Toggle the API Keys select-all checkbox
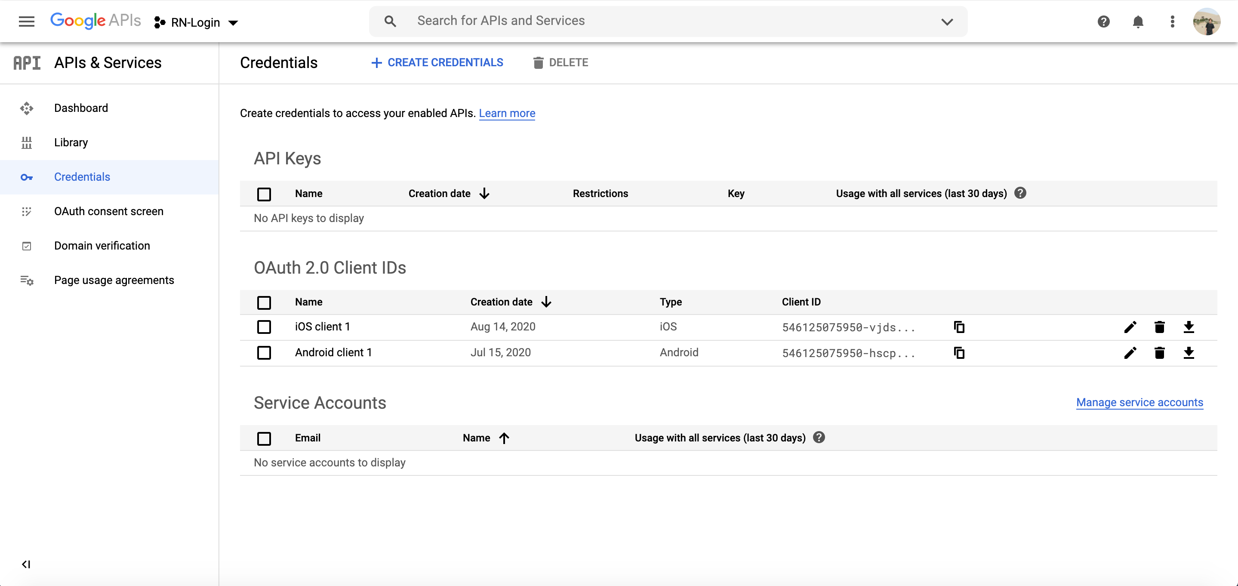Viewport: 1238px width, 586px height. click(x=264, y=194)
